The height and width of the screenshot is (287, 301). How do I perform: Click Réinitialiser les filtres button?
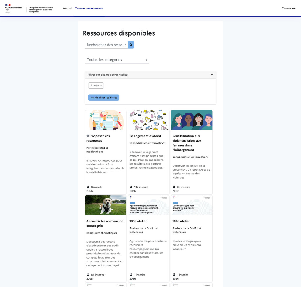pyautogui.click(x=104, y=98)
